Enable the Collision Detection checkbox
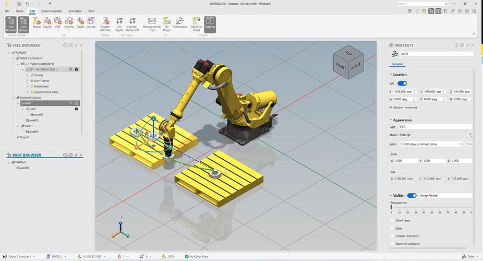 (393, 236)
